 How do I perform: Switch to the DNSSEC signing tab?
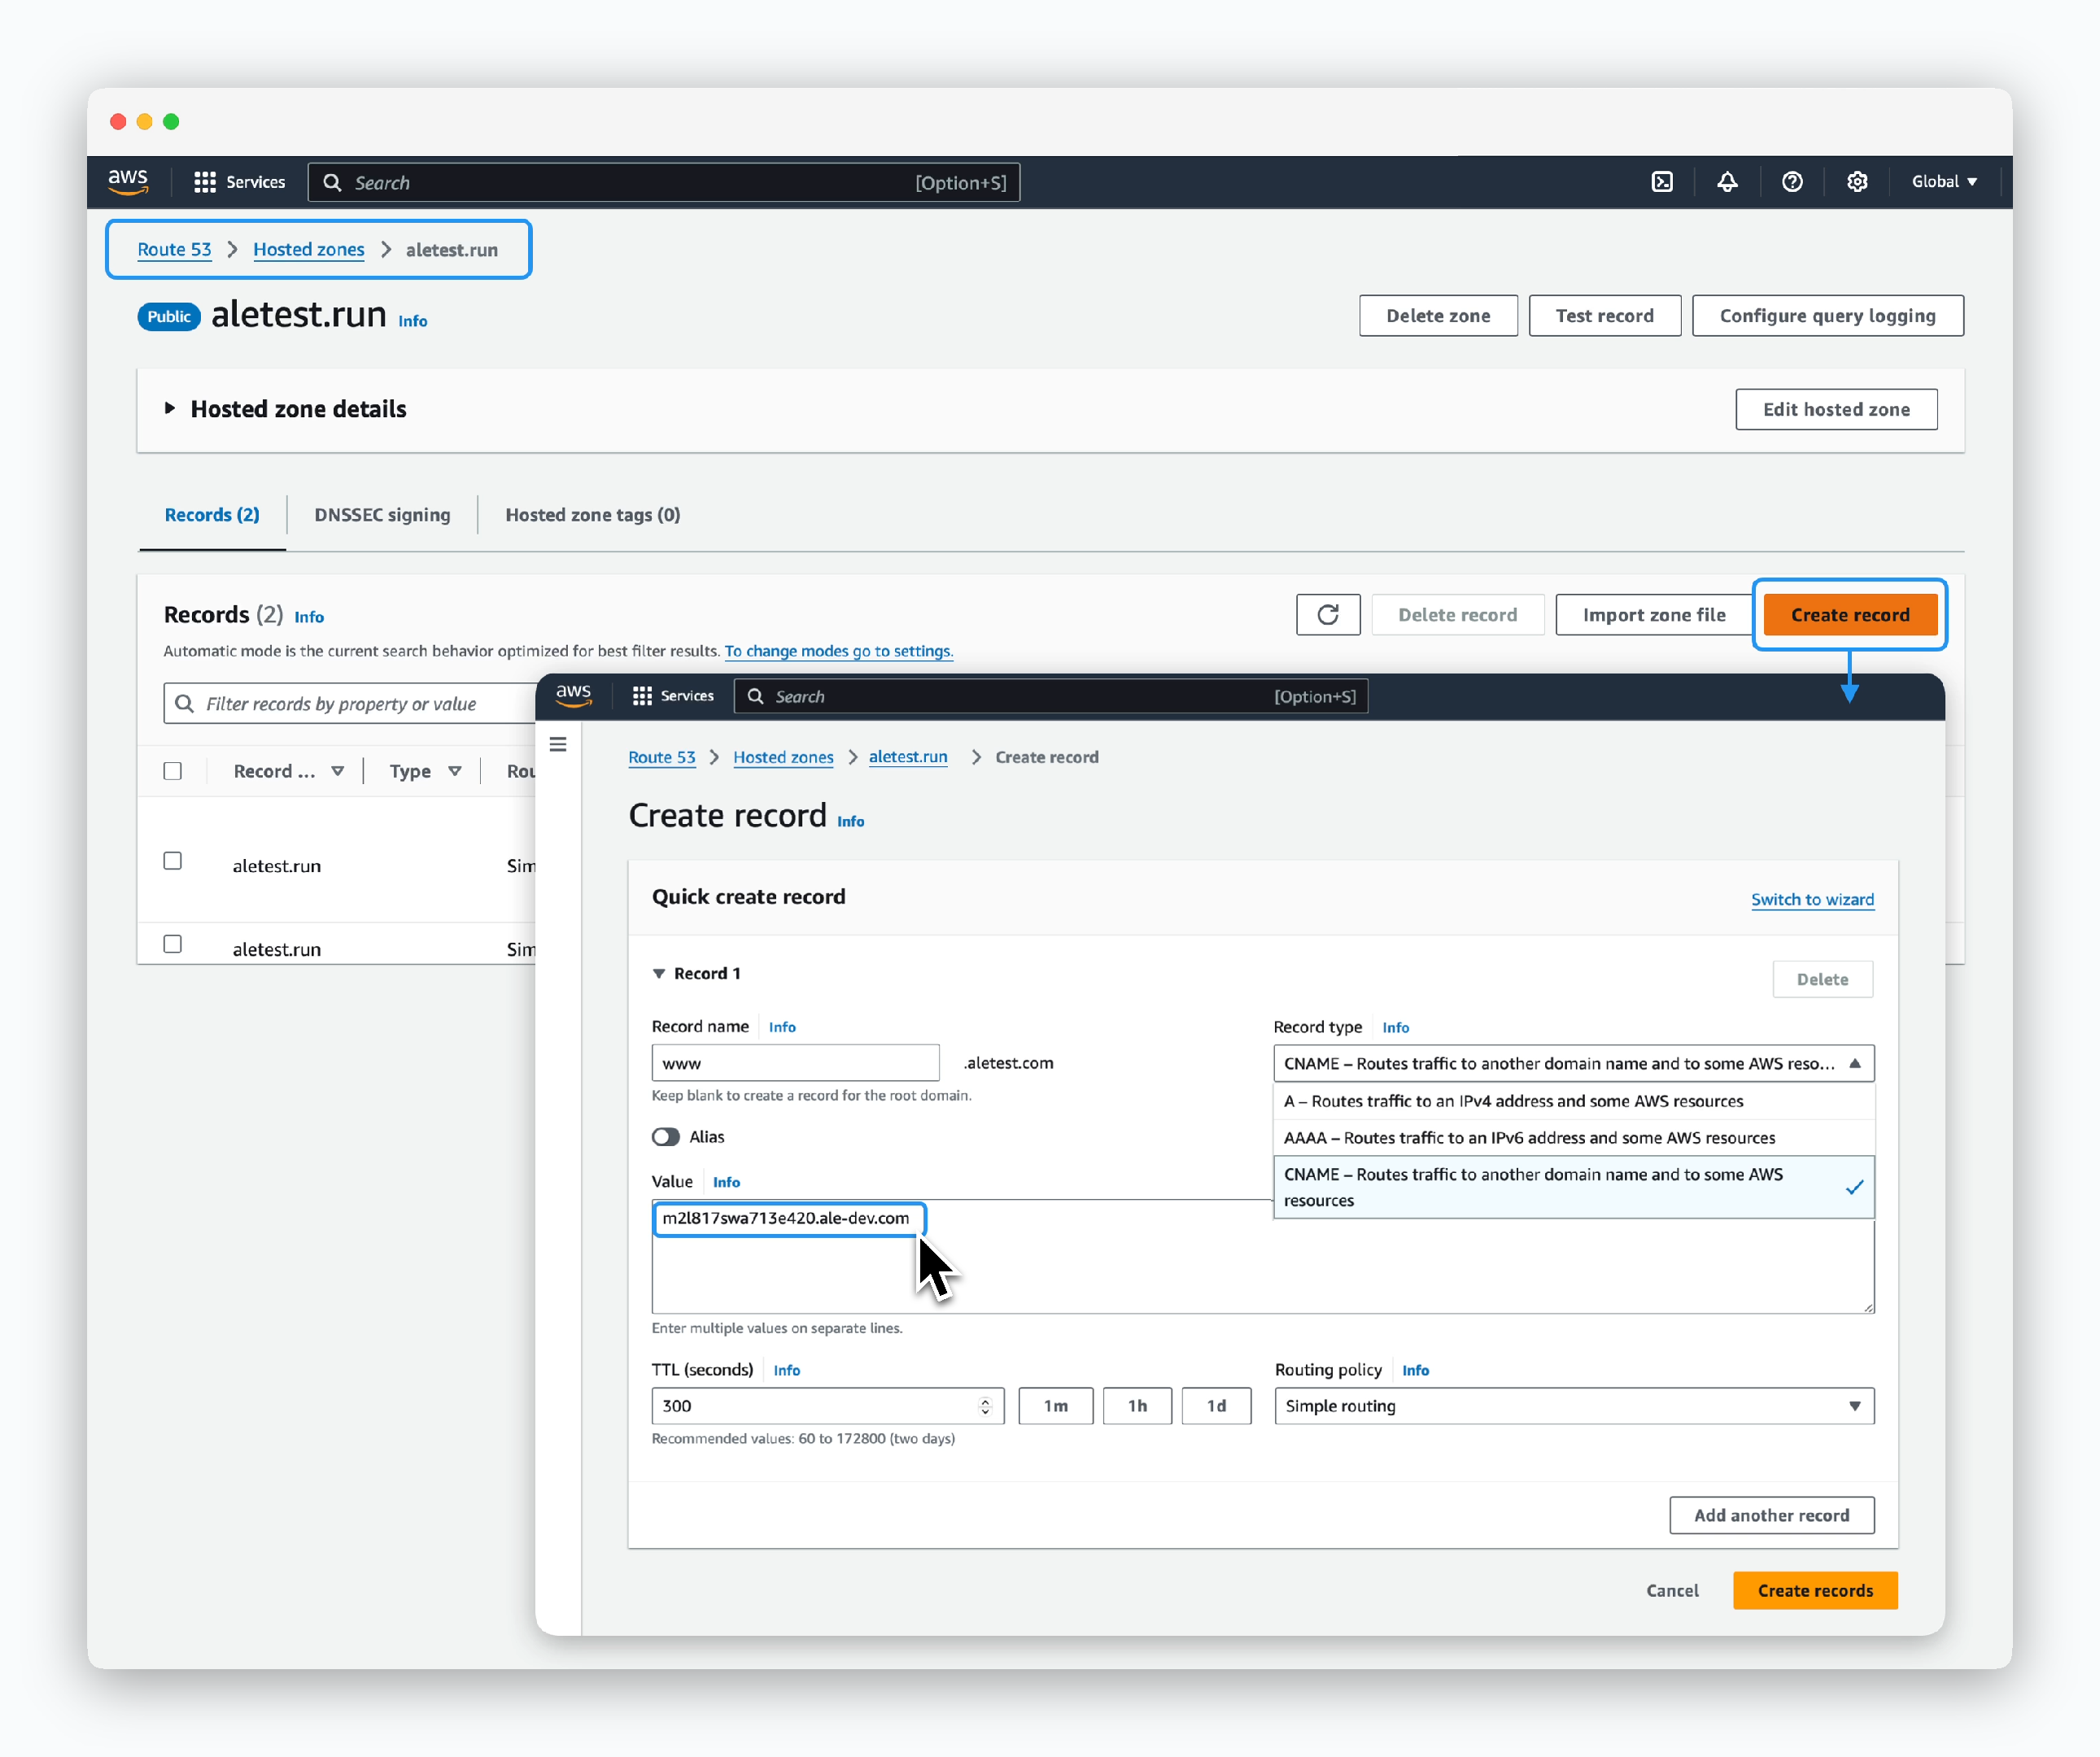point(382,515)
